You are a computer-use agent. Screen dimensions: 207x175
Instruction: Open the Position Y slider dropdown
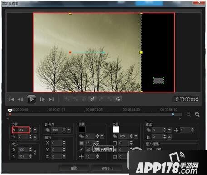point(35,137)
